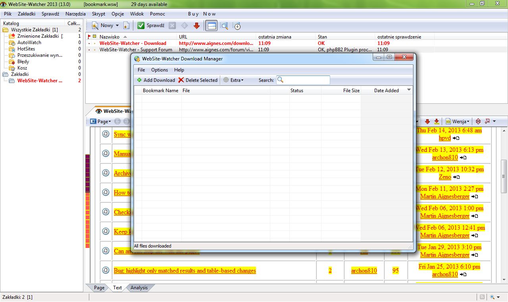Click the Stan column header

point(346,37)
